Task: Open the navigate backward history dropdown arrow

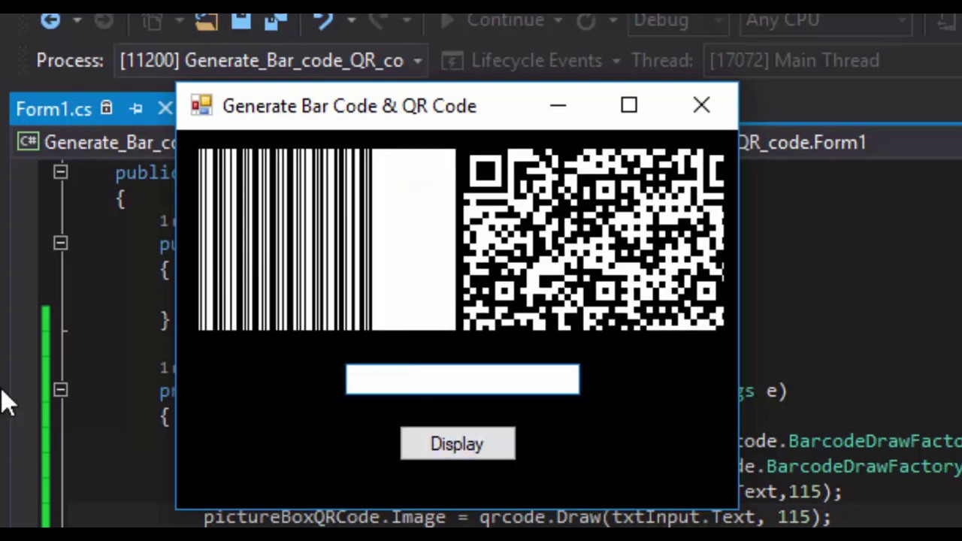Action: (77, 20)
